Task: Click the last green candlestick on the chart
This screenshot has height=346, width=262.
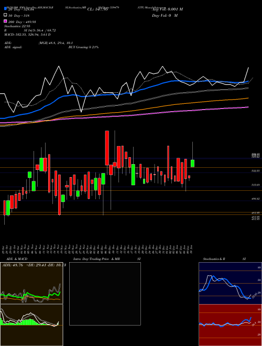Action: pos(192,164)
